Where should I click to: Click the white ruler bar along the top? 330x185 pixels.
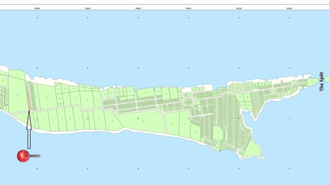165,7
